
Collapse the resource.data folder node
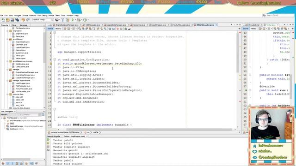(x=7, y=94)
